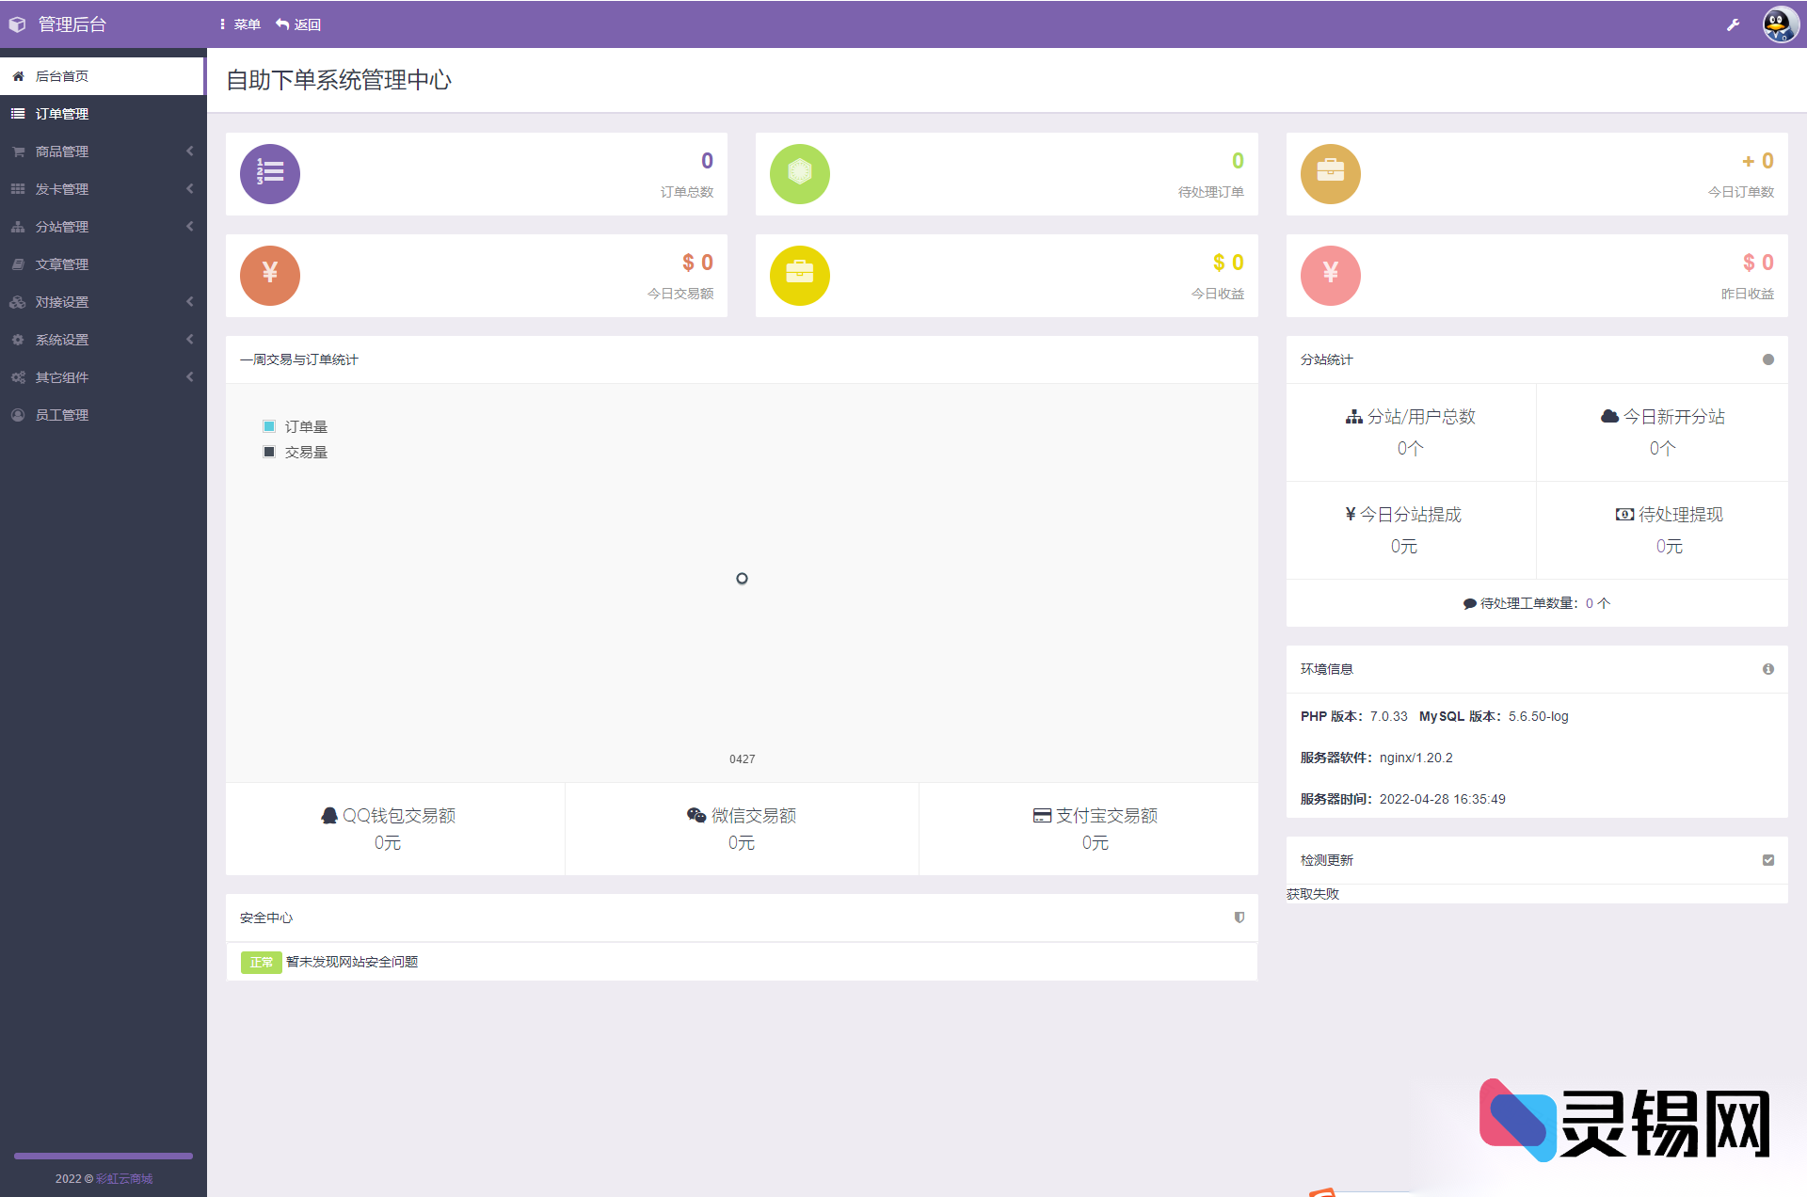
Task: Open 订单管理 in the sidebar
Action: click(x=62, y=114)
